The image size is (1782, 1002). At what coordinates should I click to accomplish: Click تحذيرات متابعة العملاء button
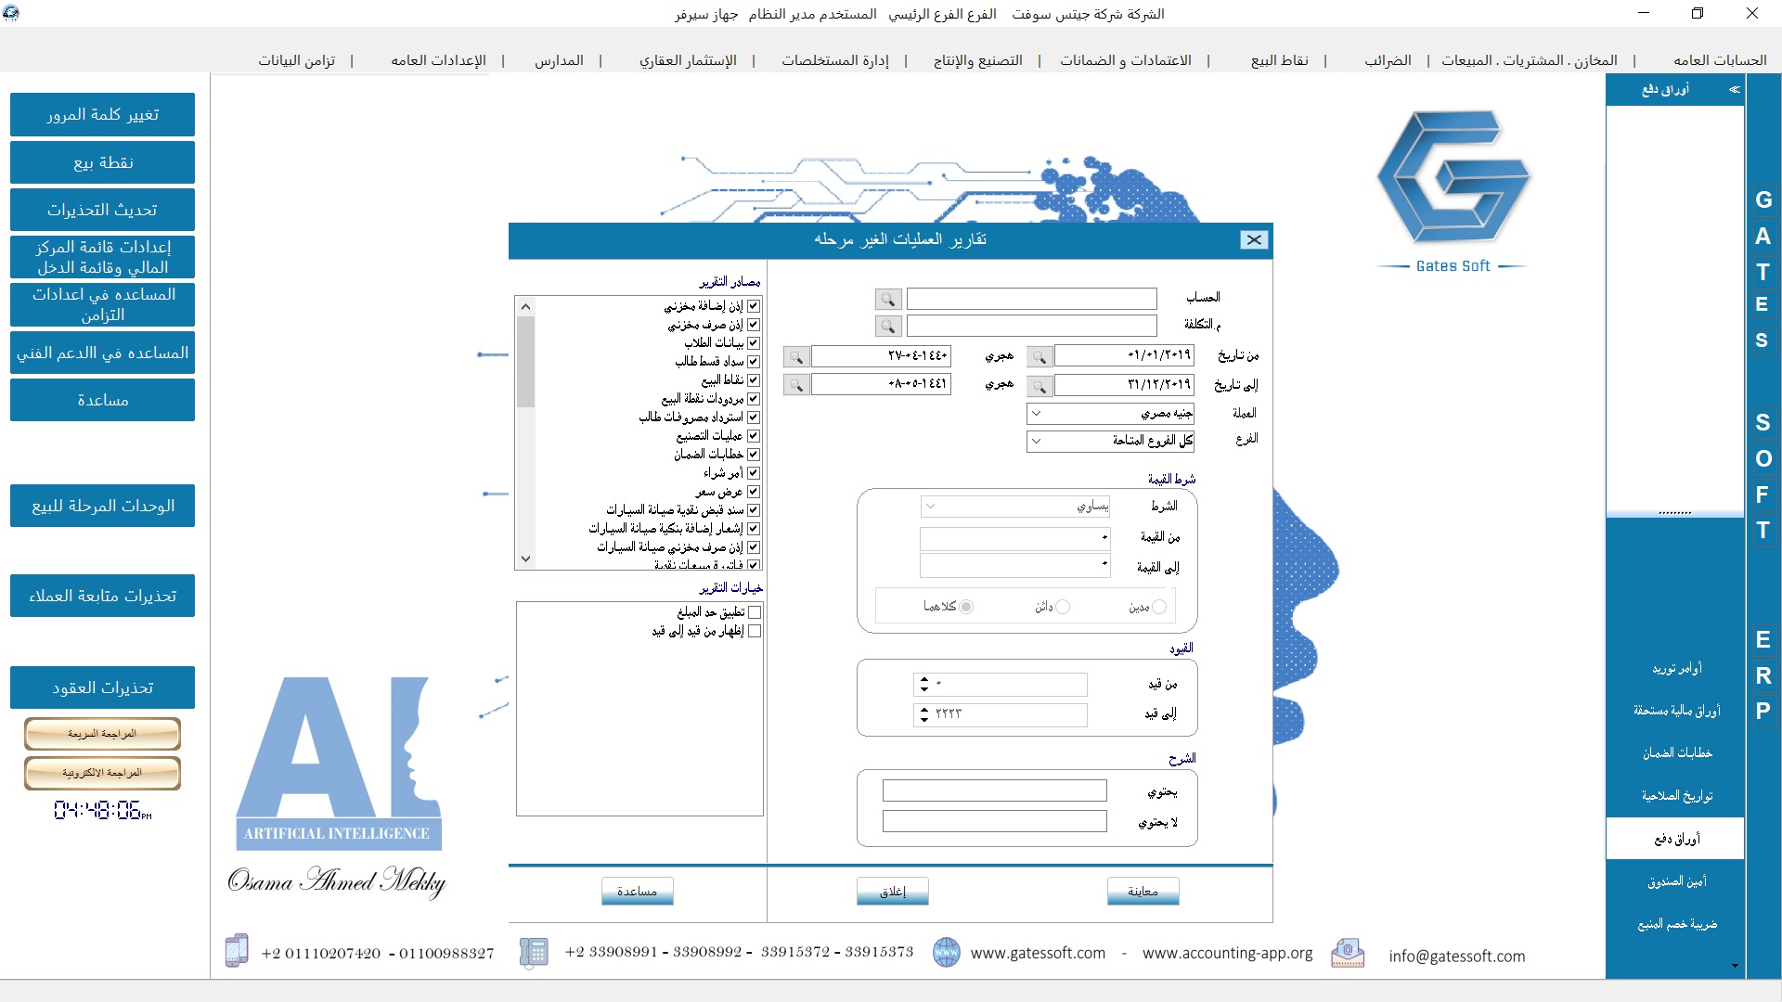(102, 596)
